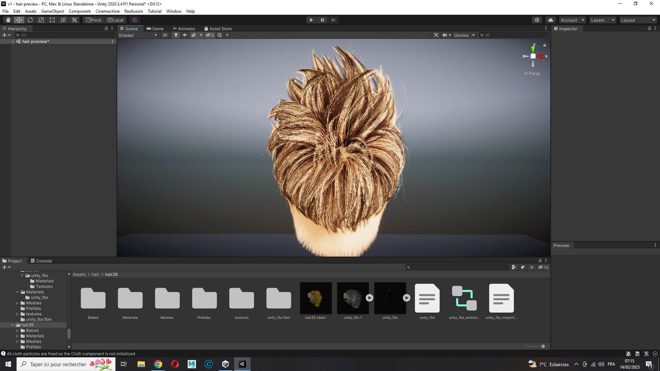This screenshot has width=660, height=371.
Task: Toggle Pivot handle position button
Action: coord(93,20)
